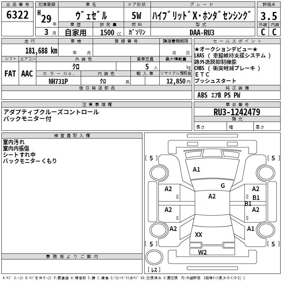
Task: Click the バックモニター付 note
Action: click(x=27, y=119)
